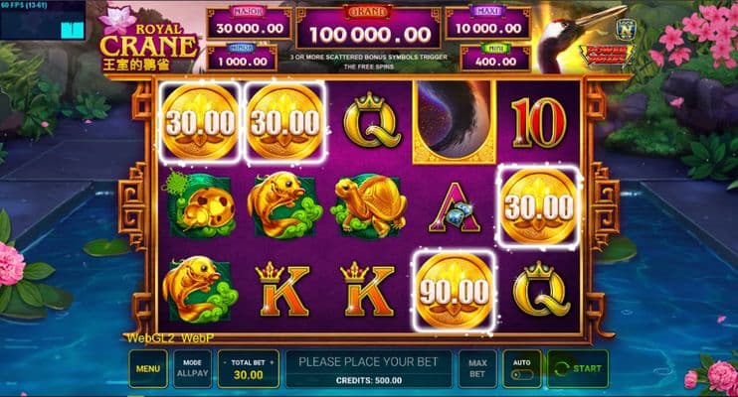
Task: Click the purple A symbol with gems
Action: 455,207
